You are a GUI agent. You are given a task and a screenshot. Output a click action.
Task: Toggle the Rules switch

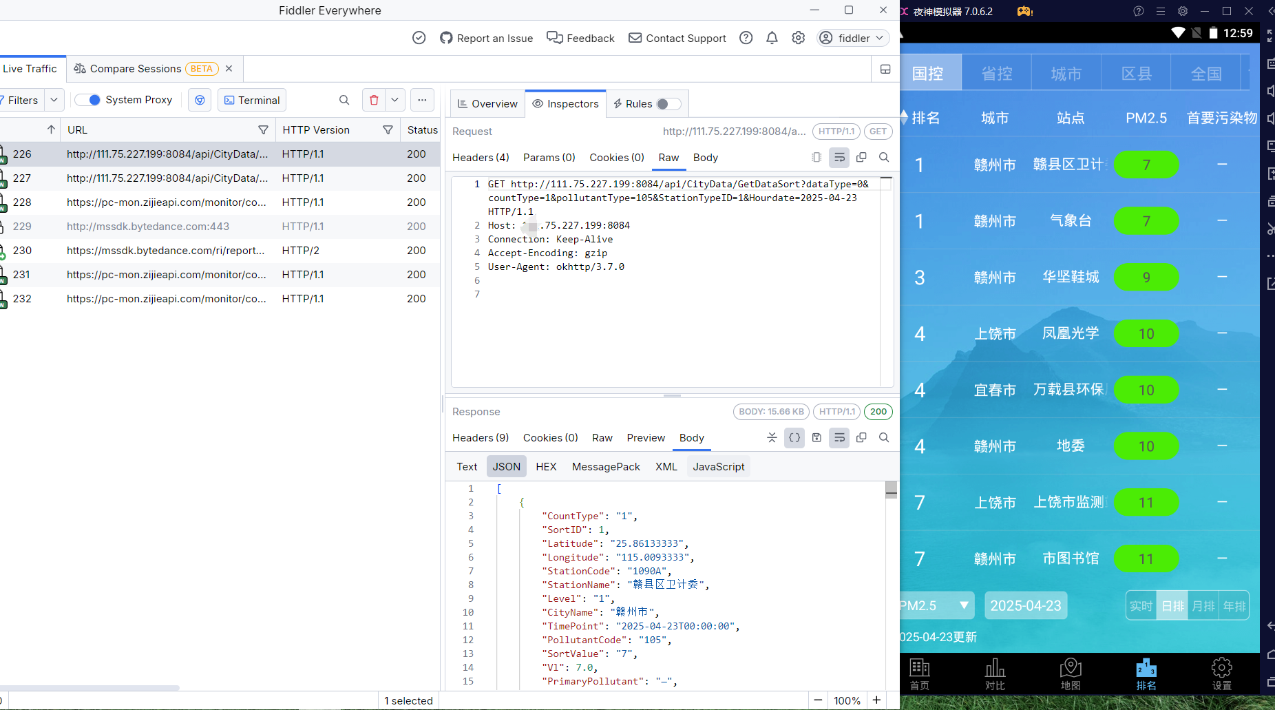coord(668,104)
